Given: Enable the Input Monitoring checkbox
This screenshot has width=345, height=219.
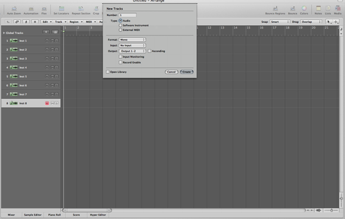Looking at the screenshot, I should pyautogui.click(x=120, y=56).
